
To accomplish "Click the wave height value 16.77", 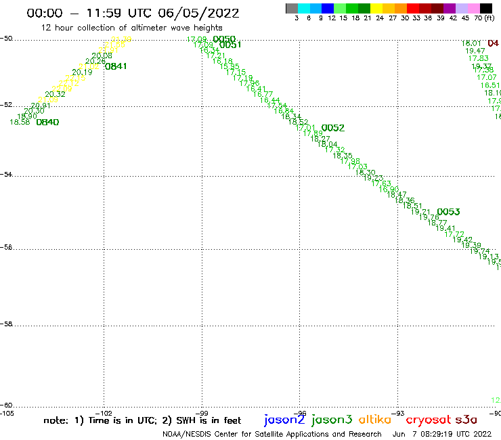I will click(x=263, y=94).
